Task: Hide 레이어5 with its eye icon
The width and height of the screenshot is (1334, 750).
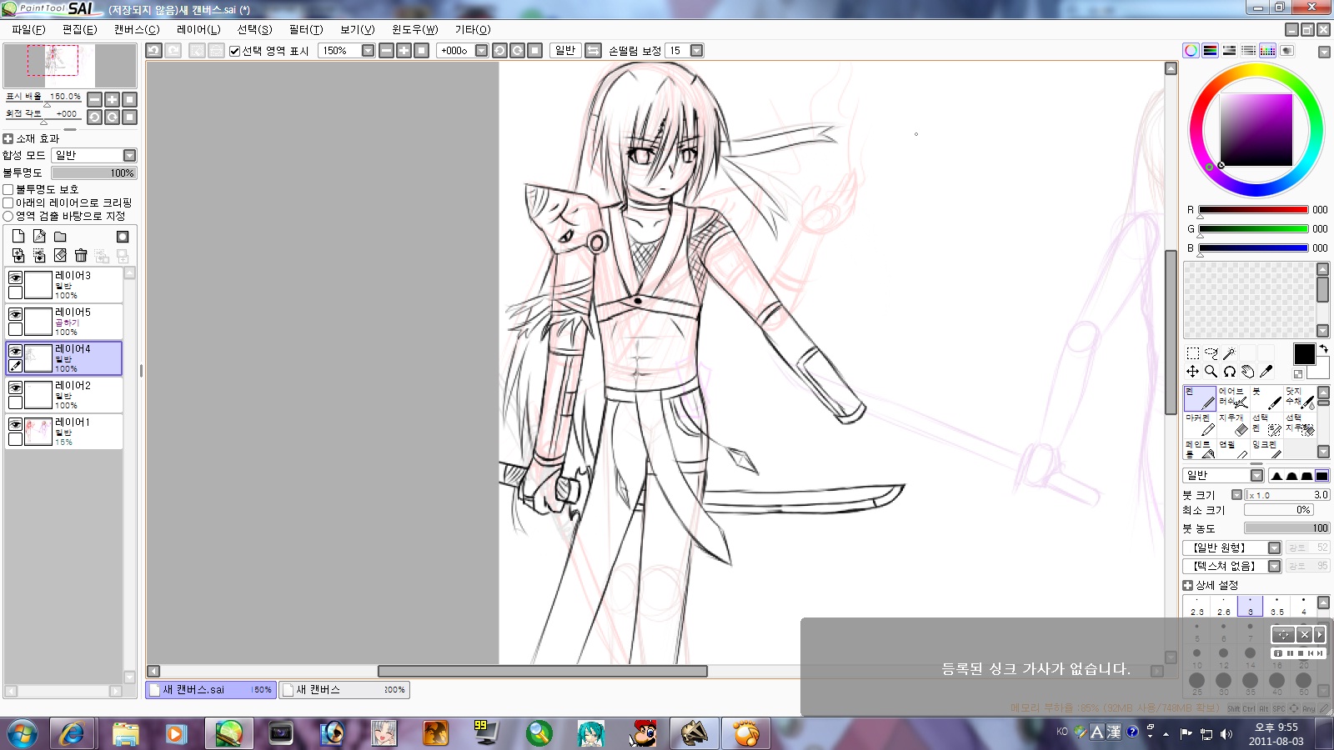Action: pos(15,313)
